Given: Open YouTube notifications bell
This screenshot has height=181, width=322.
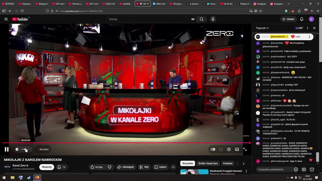Looking at the screenshot, I should click(x=302, y=19).
